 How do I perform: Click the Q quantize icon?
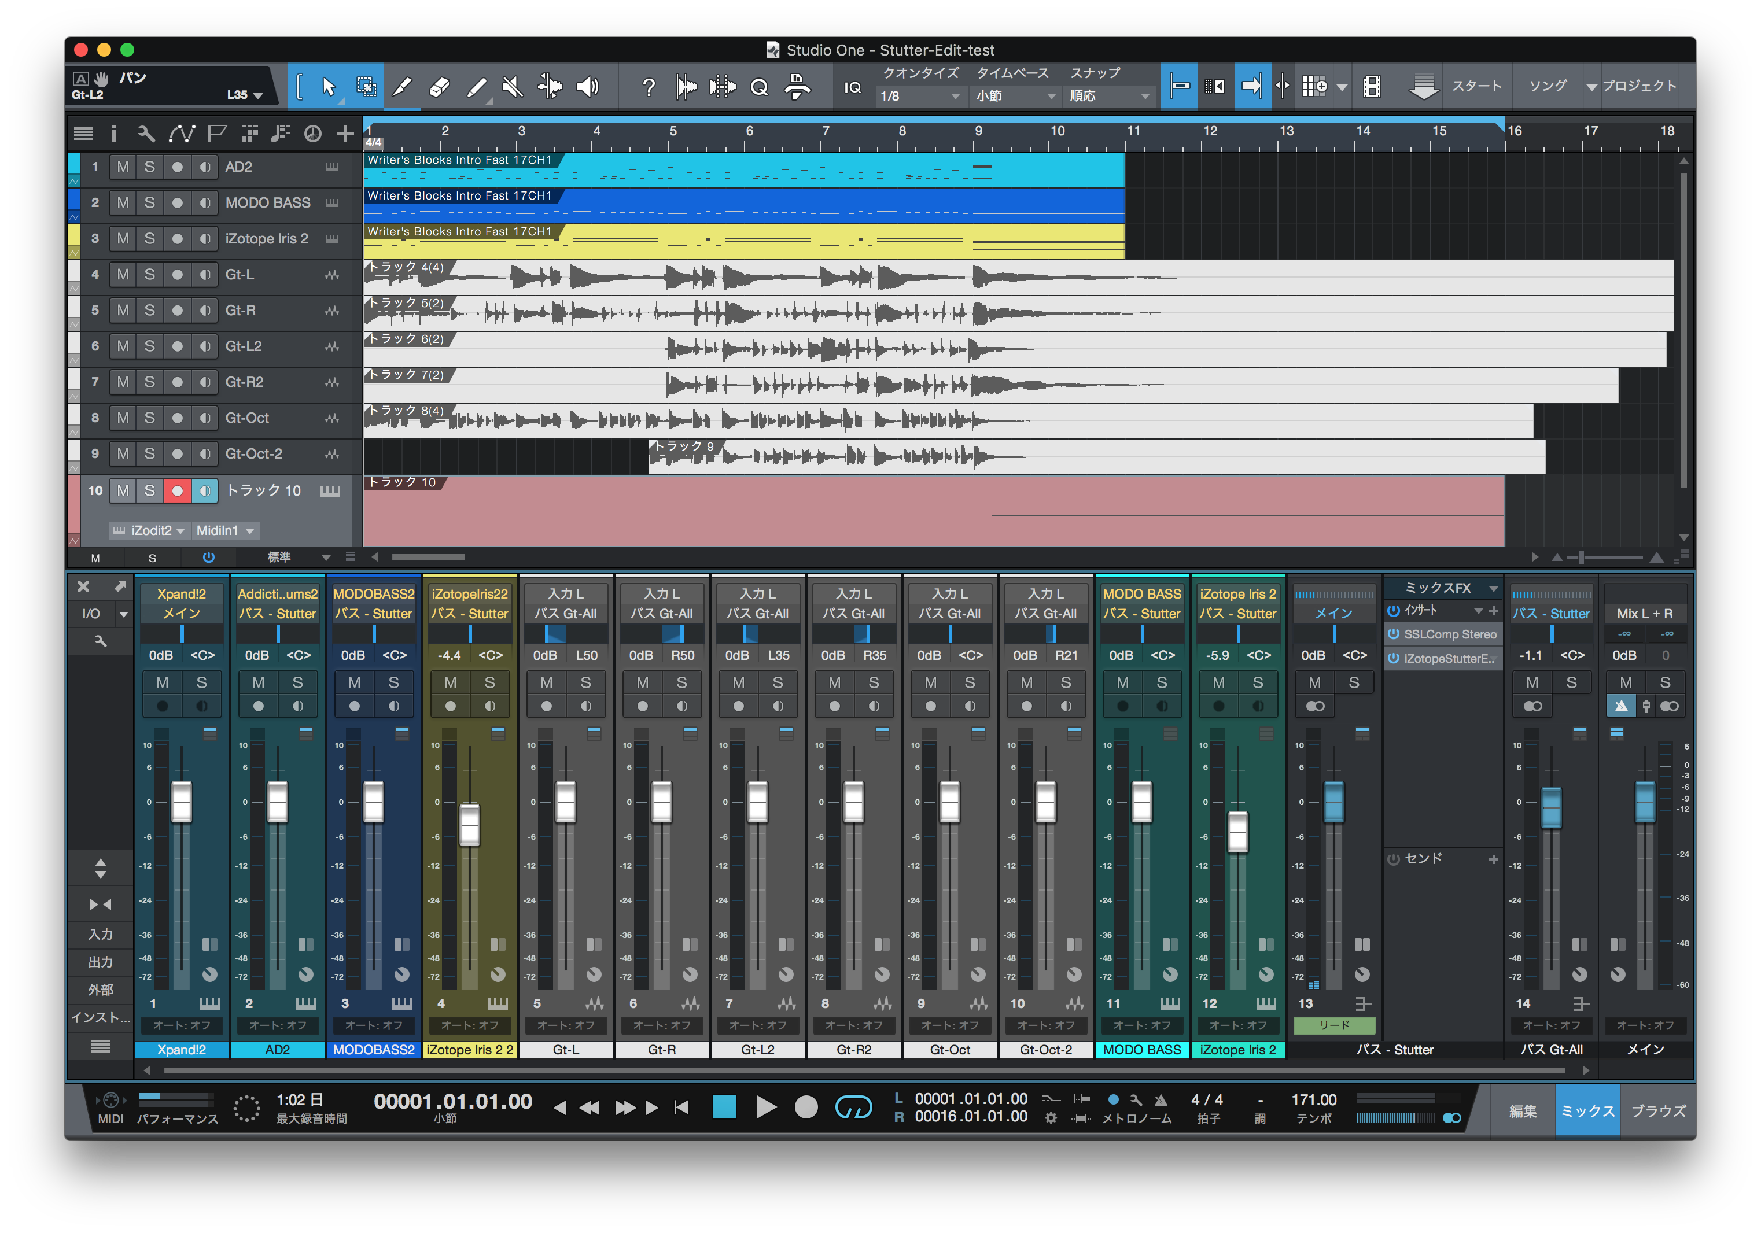760,87
